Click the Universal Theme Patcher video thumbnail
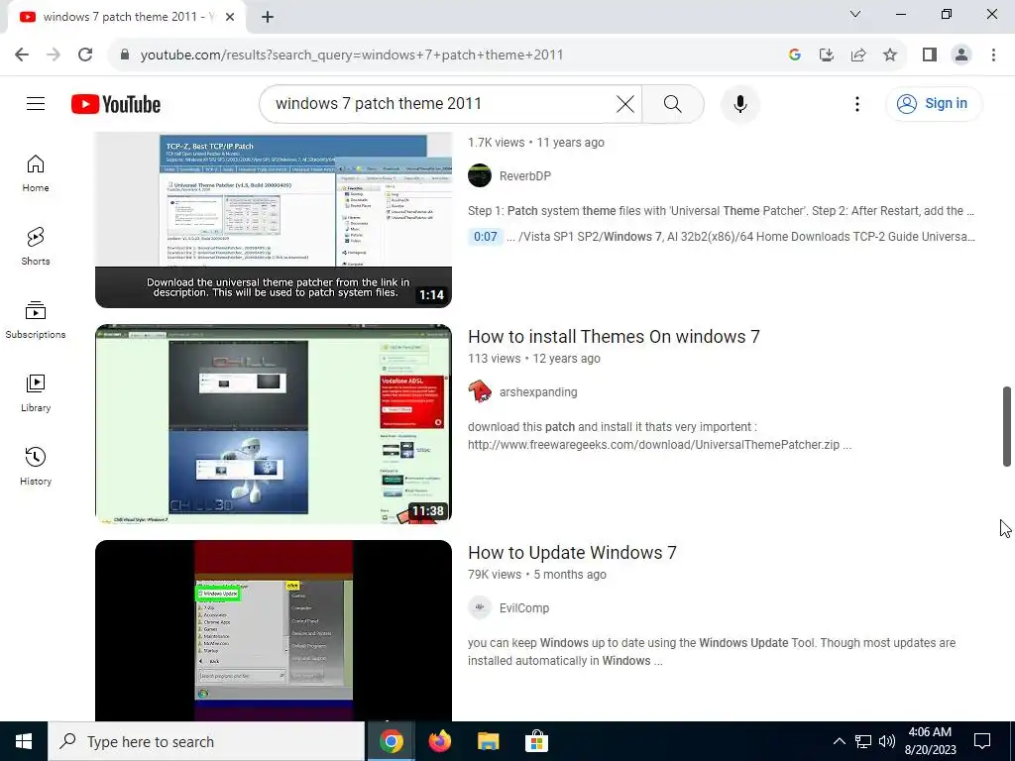The width and height of the screenshot is (1015, 761). 274,219
